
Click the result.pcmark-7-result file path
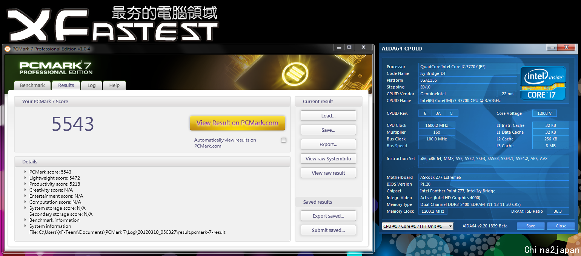click(x=127, y=232)
